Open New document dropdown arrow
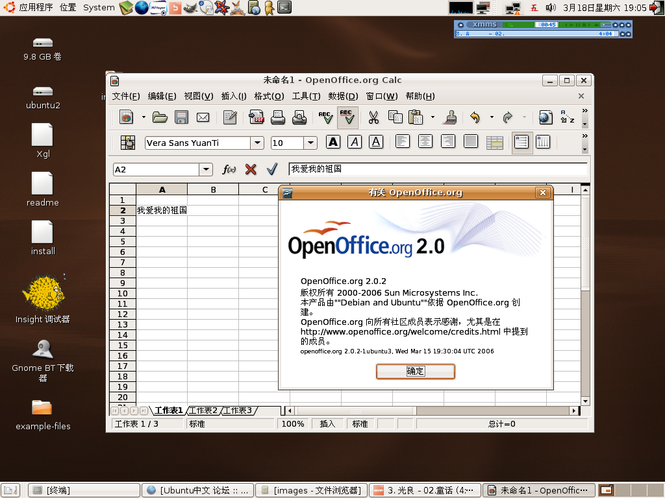Image resolution: width=665 pixels, height=498 pixels. (x=144, y=117)
